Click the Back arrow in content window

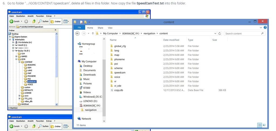pos(77,34)
